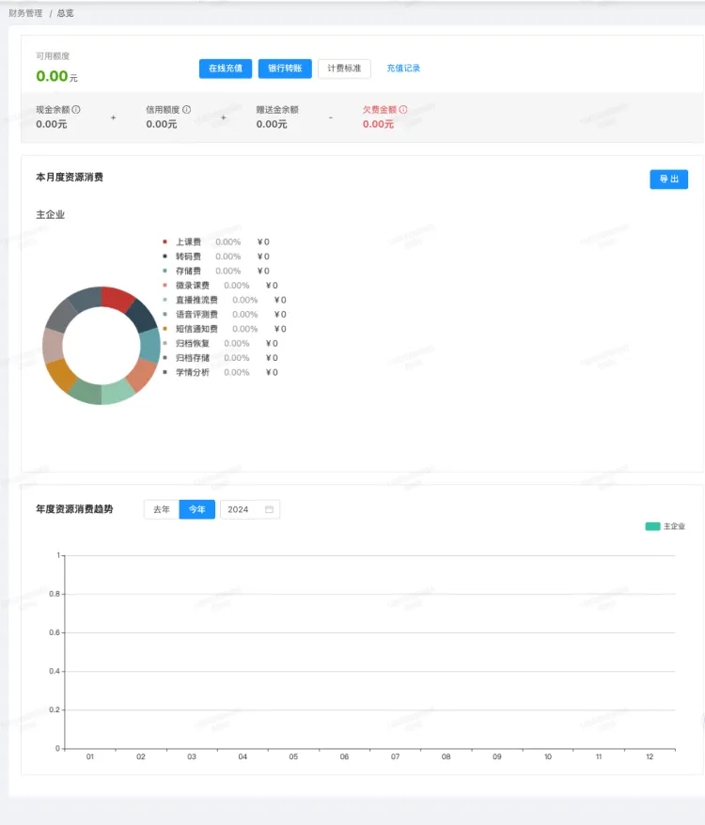Click the 在线充值 button
Screen dimensions: 705x825
226,69
